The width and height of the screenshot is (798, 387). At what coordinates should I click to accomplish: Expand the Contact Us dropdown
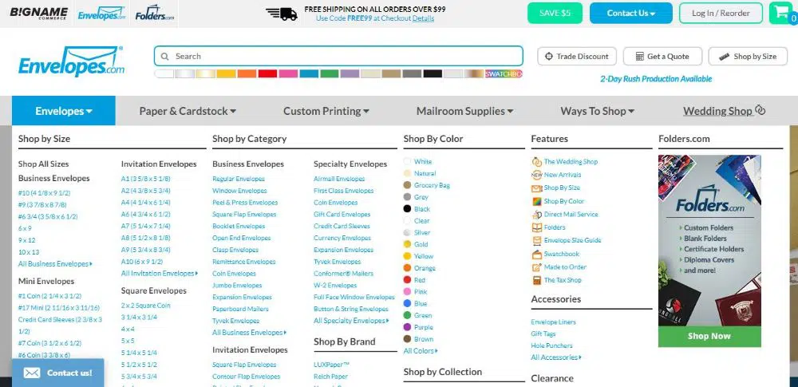(x=630, y=14)
